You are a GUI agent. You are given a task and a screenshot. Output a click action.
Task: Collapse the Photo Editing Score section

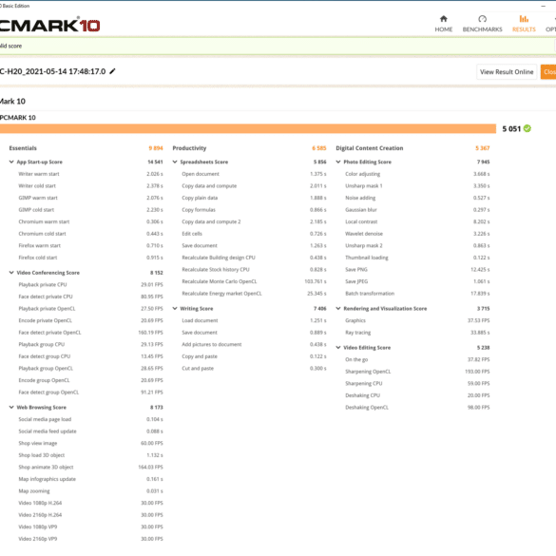click(x=338, y=162)
